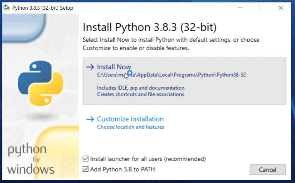This screenshot has height=183, width=295.
Task: Cancel the Python setup
Action: pyautogui.click(x=268, y=170)
